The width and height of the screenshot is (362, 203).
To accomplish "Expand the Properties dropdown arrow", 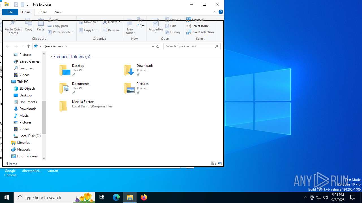I will pyautogui.click(x=156, y=33).
